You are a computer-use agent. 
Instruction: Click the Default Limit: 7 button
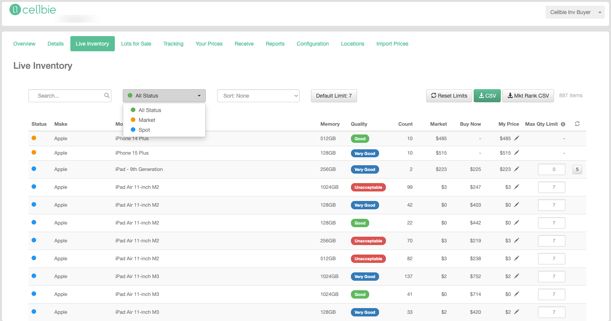pyautogui.click(x=334, y=96)
